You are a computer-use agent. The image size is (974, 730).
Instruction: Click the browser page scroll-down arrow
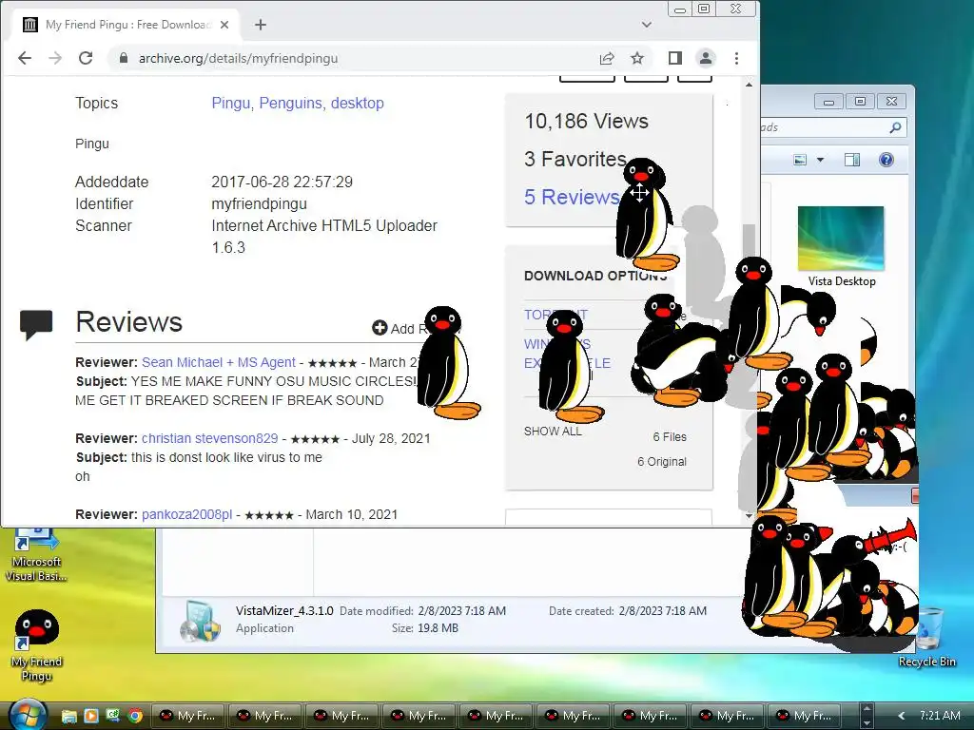pos(750,516)
